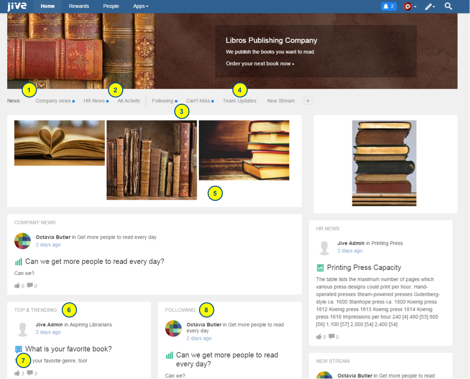The image size is (470, 379).
Task: Open the Team Updates stream
Action: [239, 101]
